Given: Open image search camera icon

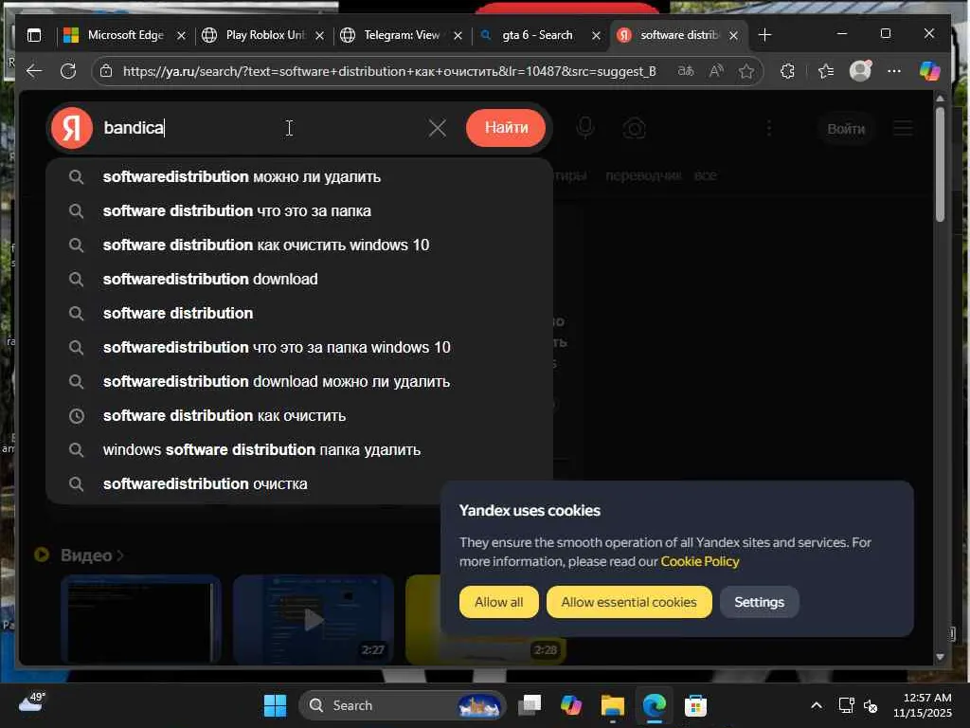Looking at the screenshot, I should 634,129.
